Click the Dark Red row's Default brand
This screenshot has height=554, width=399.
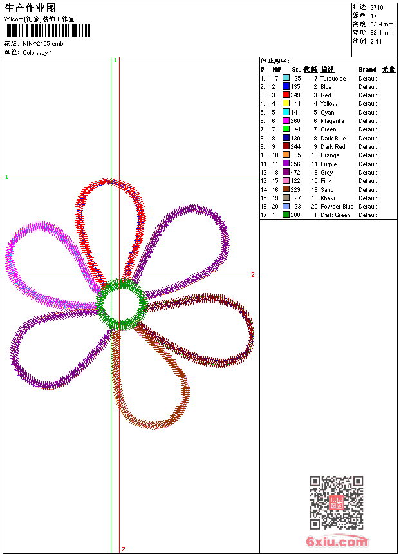(x=367, y=147)
